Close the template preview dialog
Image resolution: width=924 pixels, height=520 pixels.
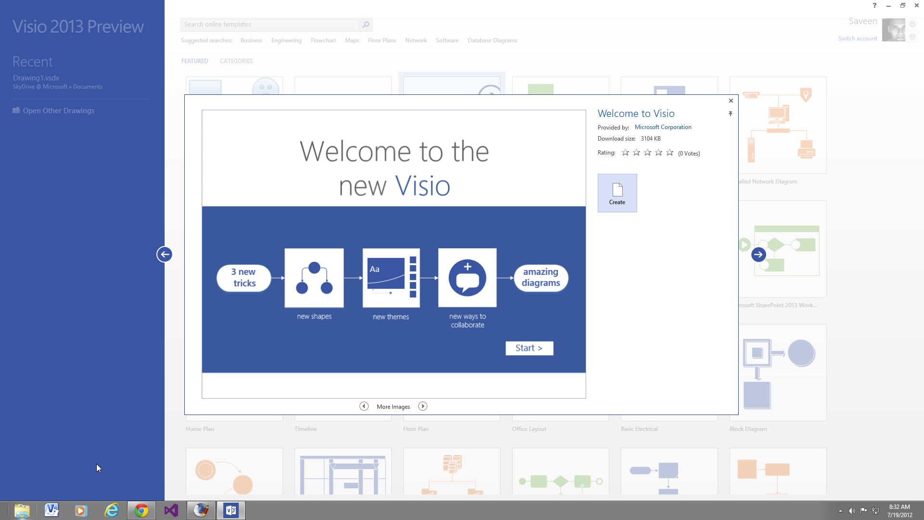(731, 101)
